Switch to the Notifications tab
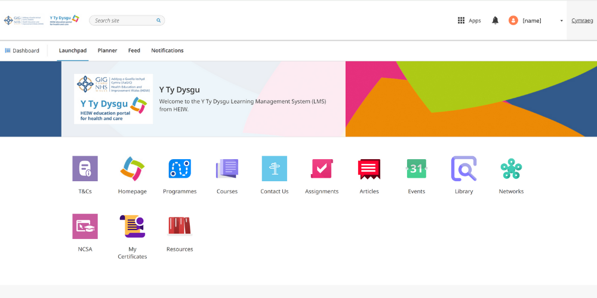Image resolution: width=597 pixels, height=298 pixels. 167,51
